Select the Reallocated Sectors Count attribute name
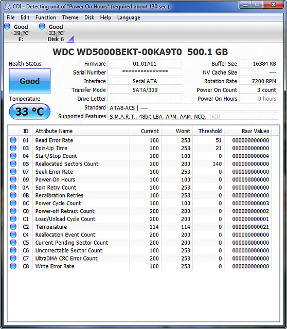Image resolution: width=287 pixels, height=329 pixels. click(67, 164)
